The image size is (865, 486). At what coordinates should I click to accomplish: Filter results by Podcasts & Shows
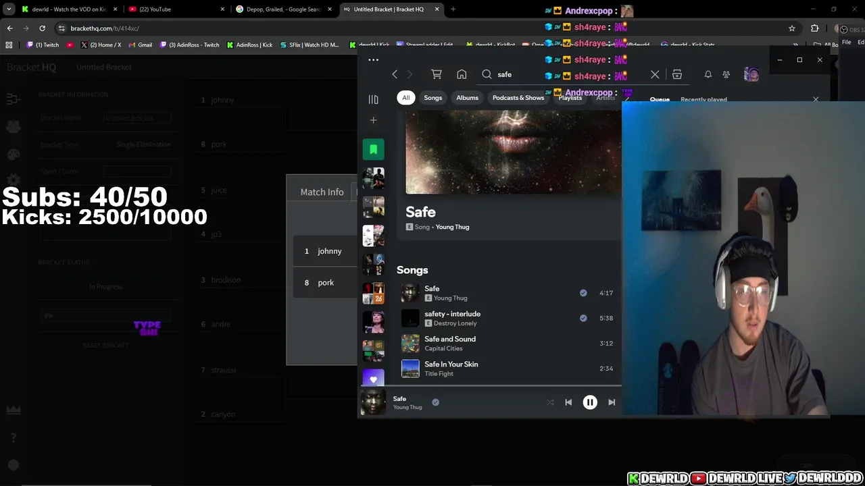pyautogui.click(x=518, y=98)
